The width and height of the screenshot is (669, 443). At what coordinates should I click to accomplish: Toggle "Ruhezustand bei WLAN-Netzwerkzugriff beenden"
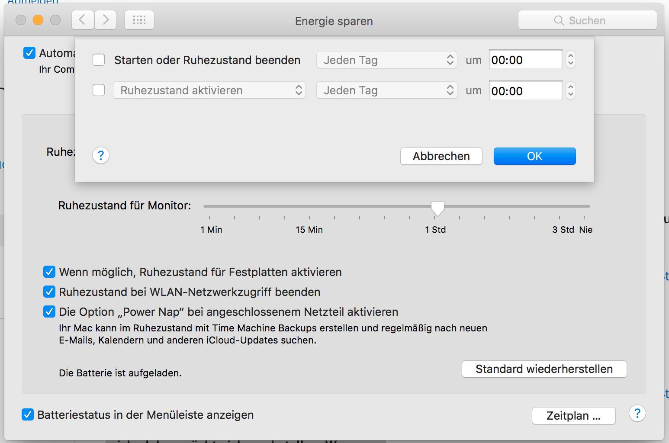pyautogui.click(x=49, y=292)
